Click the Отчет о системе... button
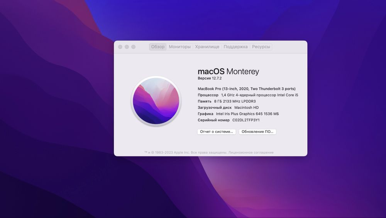The height and width of the screenshot is (218, 386). point(217,132)
